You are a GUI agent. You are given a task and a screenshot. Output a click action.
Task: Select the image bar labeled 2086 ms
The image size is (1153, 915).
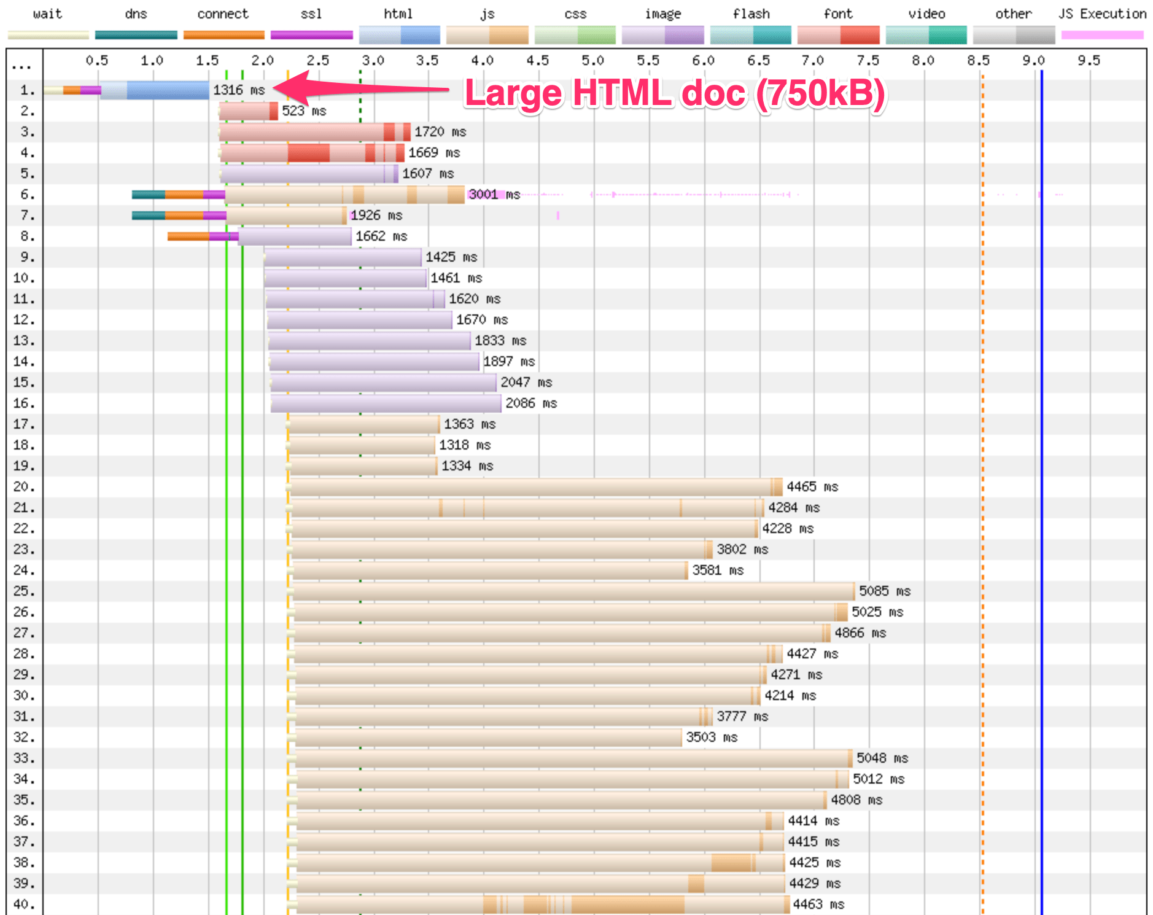point(386,403)
